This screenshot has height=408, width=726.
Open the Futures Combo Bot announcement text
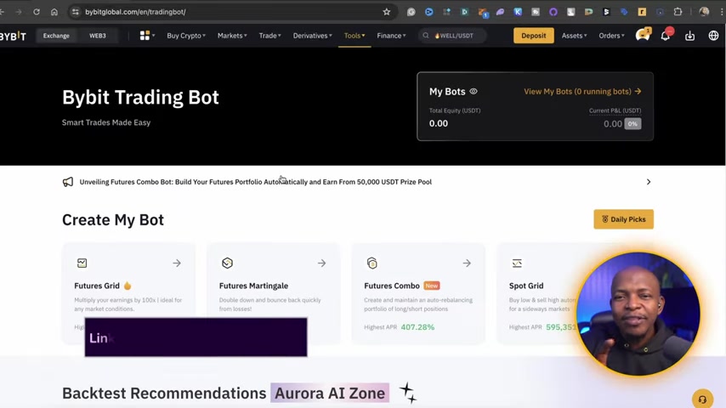[x=256, y=182]
